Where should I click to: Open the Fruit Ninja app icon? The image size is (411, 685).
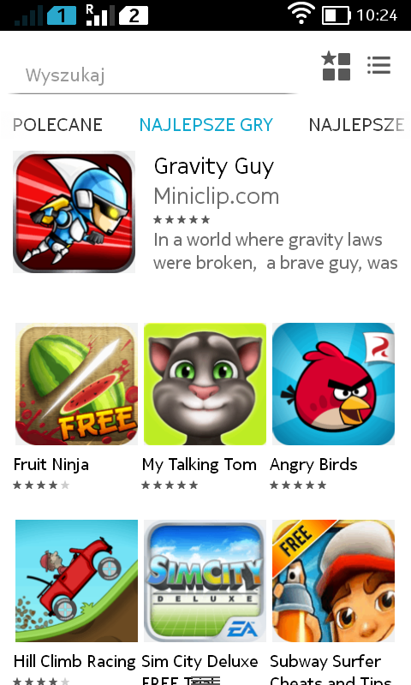76,384
